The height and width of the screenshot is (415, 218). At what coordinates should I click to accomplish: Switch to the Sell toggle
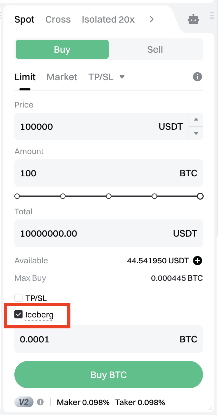(155, 50)
